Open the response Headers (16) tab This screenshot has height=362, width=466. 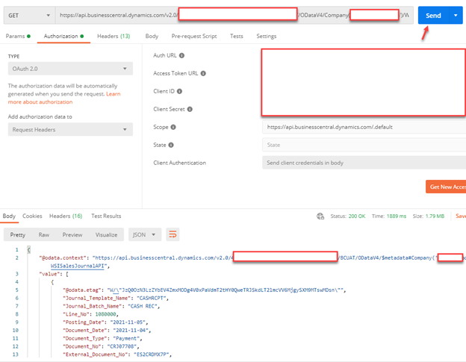66,216
